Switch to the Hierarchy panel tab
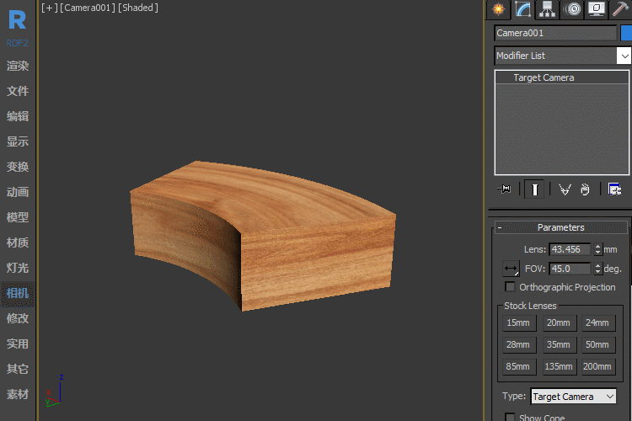This screenshot has height=421, width=632. click(x=548, y=9)
